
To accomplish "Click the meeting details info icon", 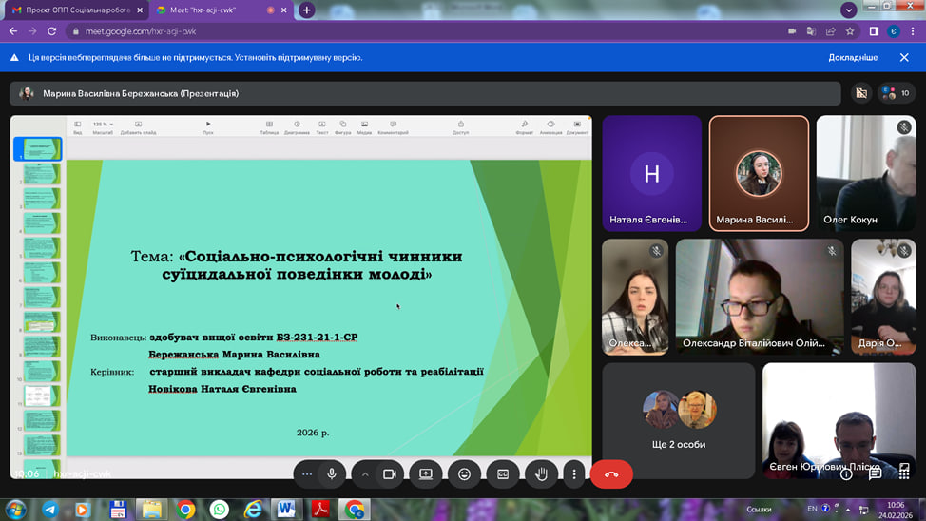I will point(846,473).
